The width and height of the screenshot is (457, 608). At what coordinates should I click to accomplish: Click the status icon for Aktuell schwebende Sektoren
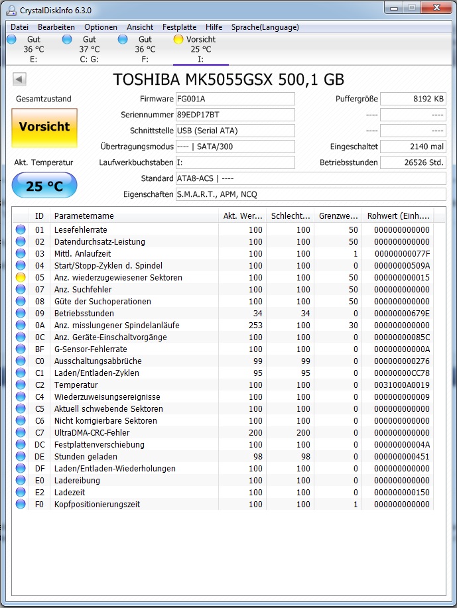[21, 408]
